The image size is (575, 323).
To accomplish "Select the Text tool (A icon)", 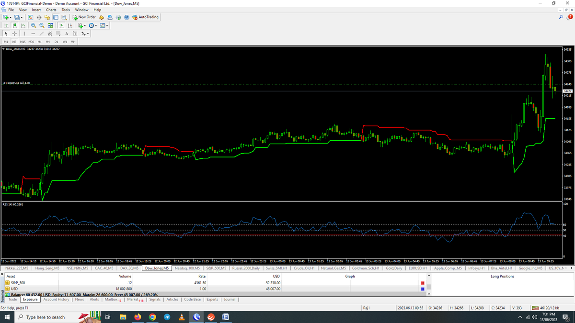I will 67,33.
